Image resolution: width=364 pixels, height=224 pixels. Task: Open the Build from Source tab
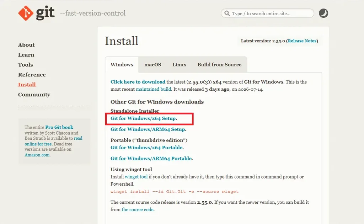coord(219,64)
